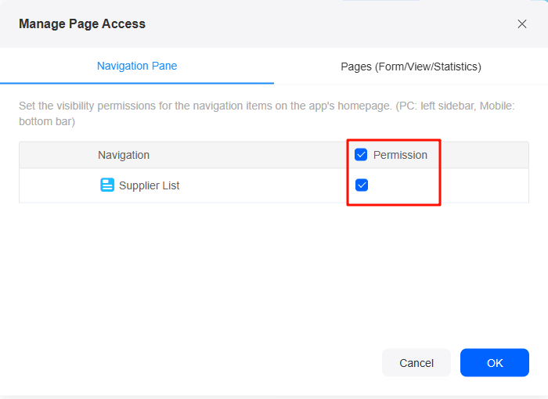Screen dimensions: 548x399
Task: Click the visibility permissions description text
Action: click(267, 113)
